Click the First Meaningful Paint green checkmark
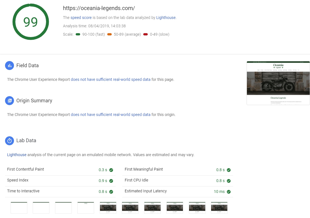This screenshot has width=310, height=218. [x=229, y=170]
